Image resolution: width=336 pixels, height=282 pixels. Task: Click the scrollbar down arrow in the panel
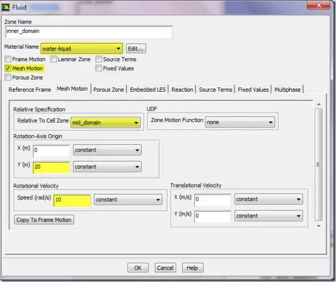pyautogui.click(x=319, y=226)
